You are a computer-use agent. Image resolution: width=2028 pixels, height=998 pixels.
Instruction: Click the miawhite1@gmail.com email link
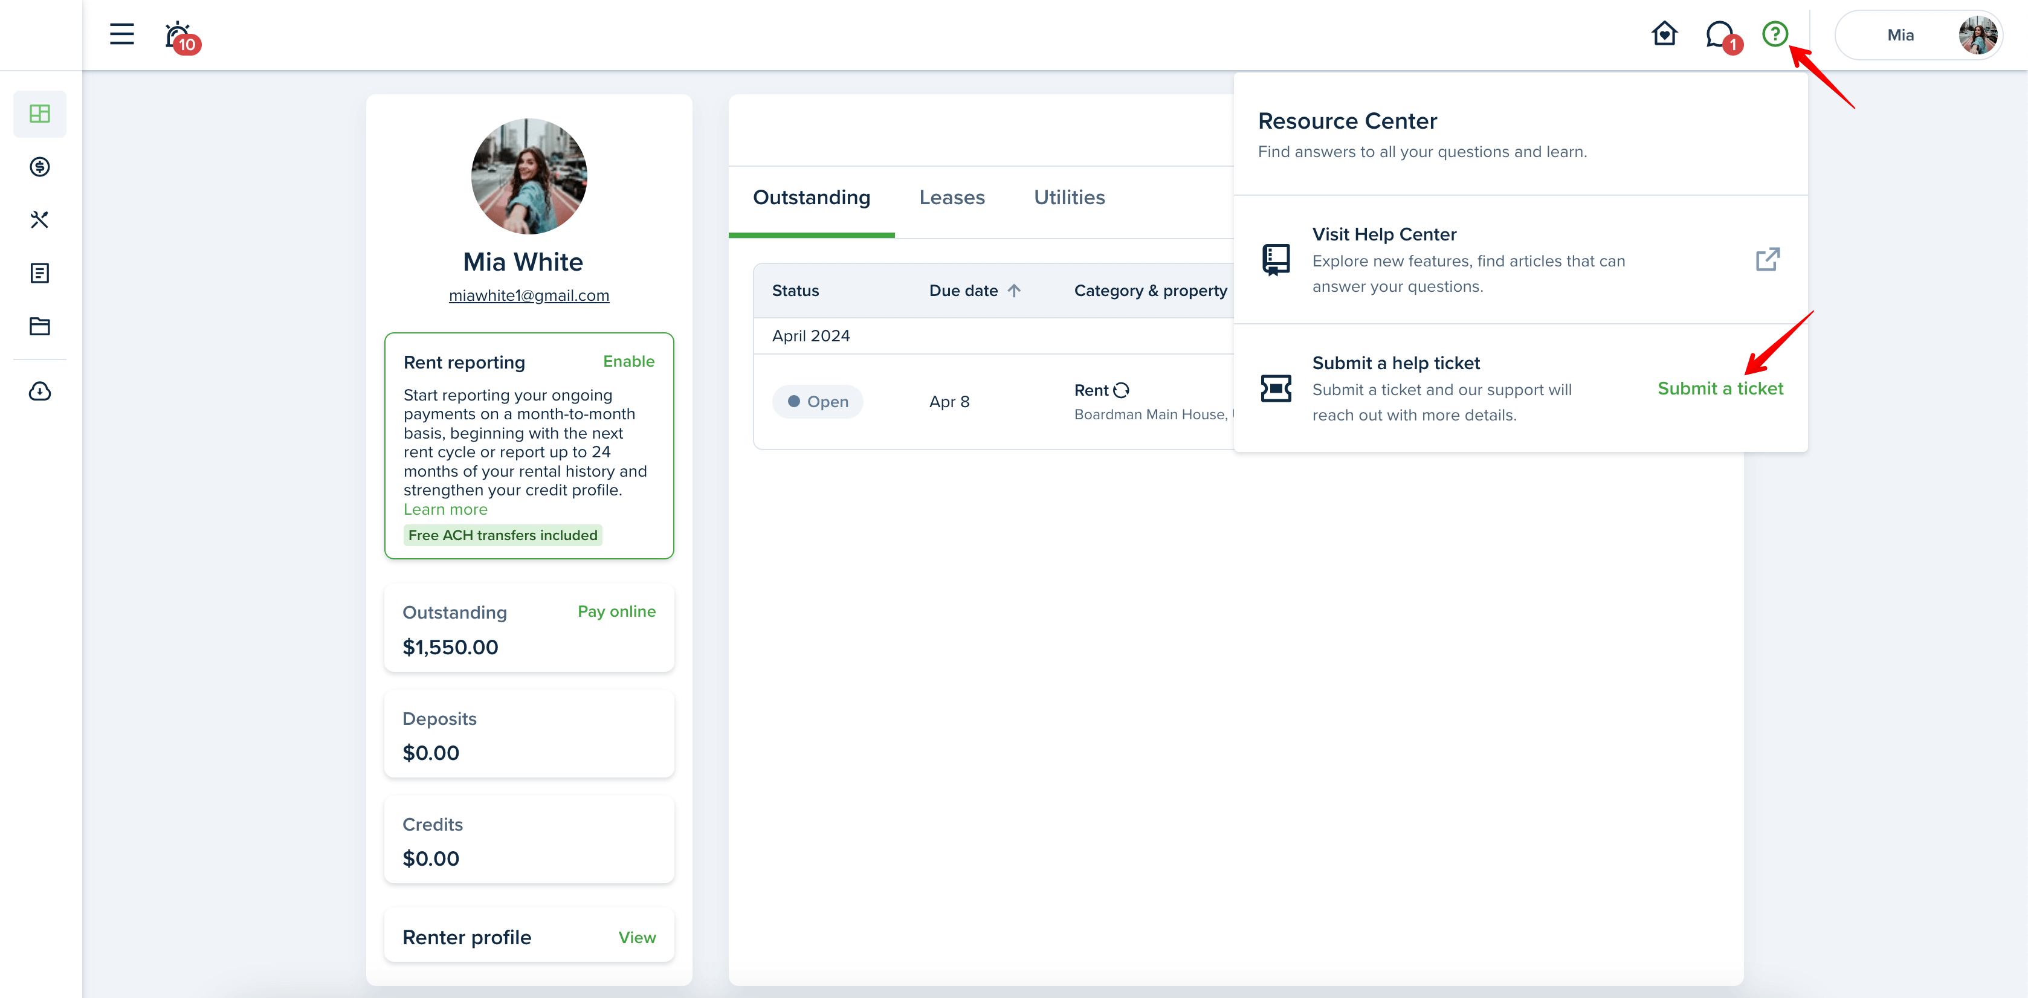point(529,295)
